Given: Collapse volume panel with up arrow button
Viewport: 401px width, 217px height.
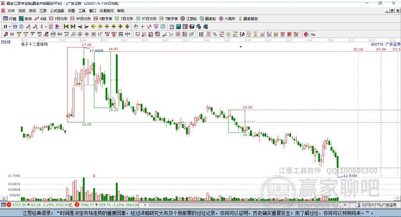Looking at the screenshot, I should click(x=4, y=198).
